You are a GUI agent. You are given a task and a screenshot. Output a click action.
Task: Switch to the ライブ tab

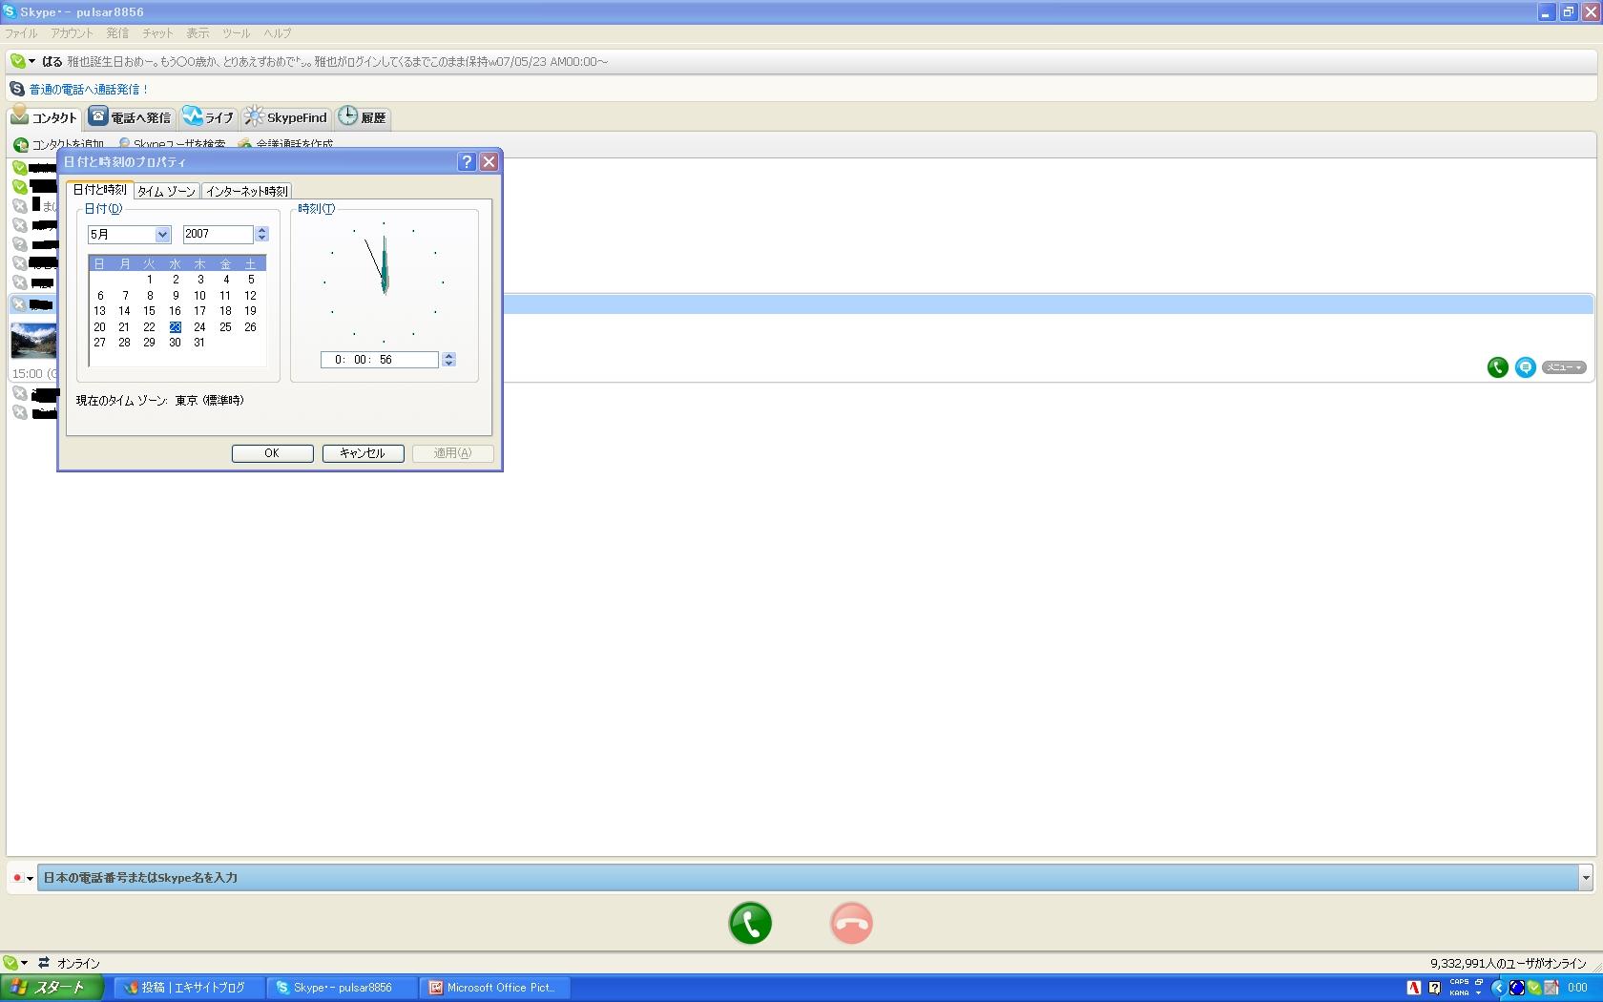(208, 117)
